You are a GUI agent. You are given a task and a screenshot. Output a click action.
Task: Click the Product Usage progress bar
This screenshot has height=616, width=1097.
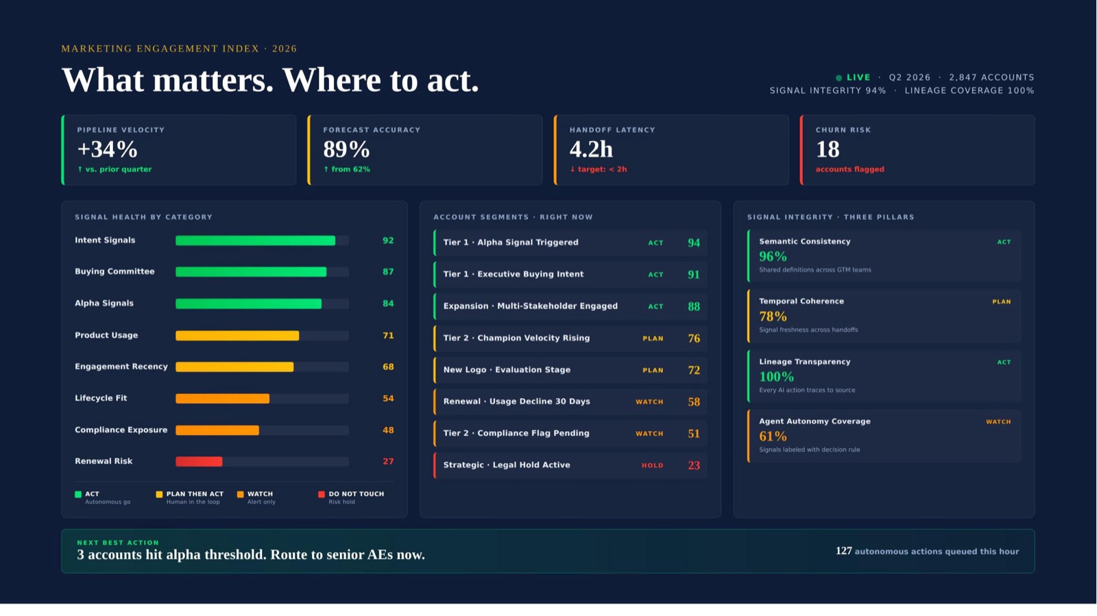[x=262, y=336]
